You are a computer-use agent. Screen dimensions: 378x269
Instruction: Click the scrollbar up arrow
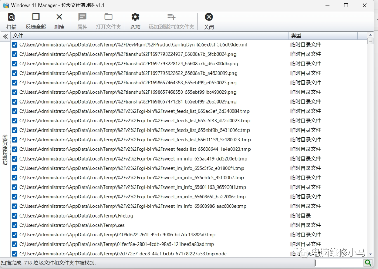click(x=371, y=35)
